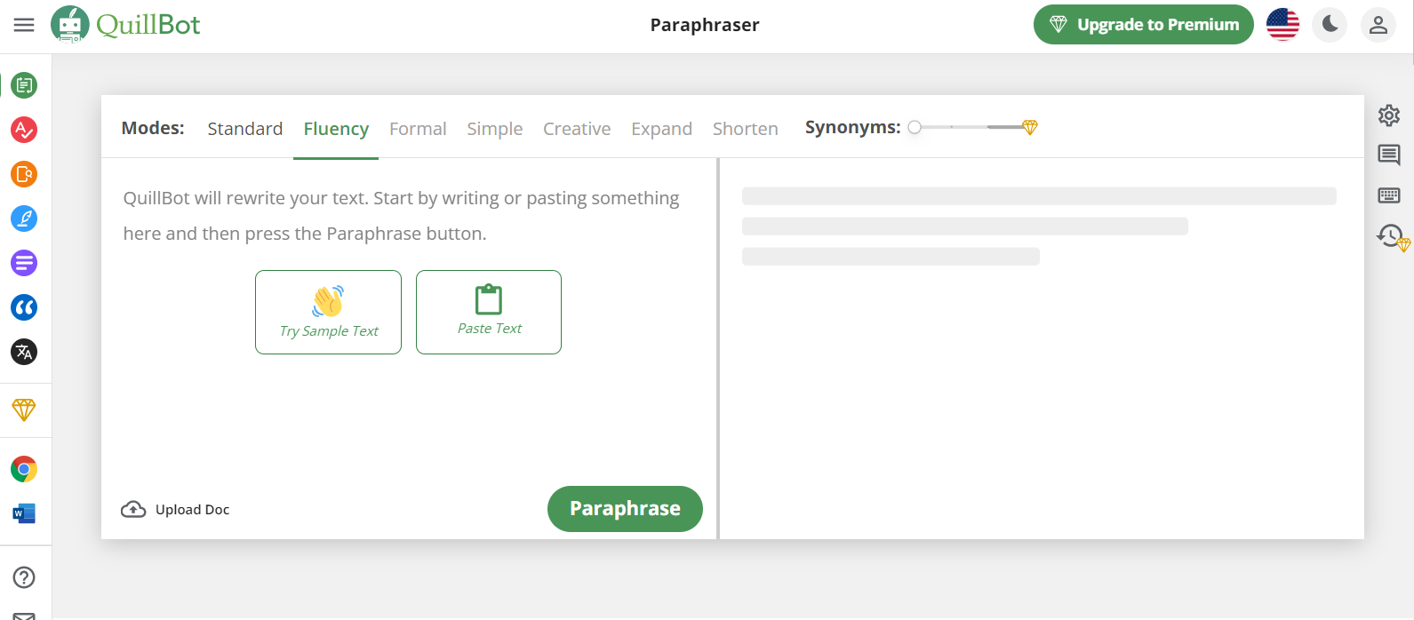Click the Paraphrase button
Image resolution: width=1414 pixels, height=620 pixels.
[x=625, y=509]
